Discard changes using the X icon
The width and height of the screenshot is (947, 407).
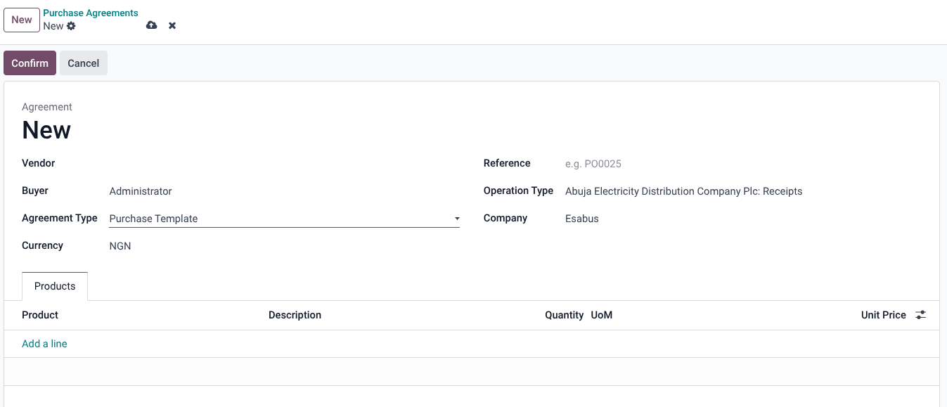[x=172, y=25]
